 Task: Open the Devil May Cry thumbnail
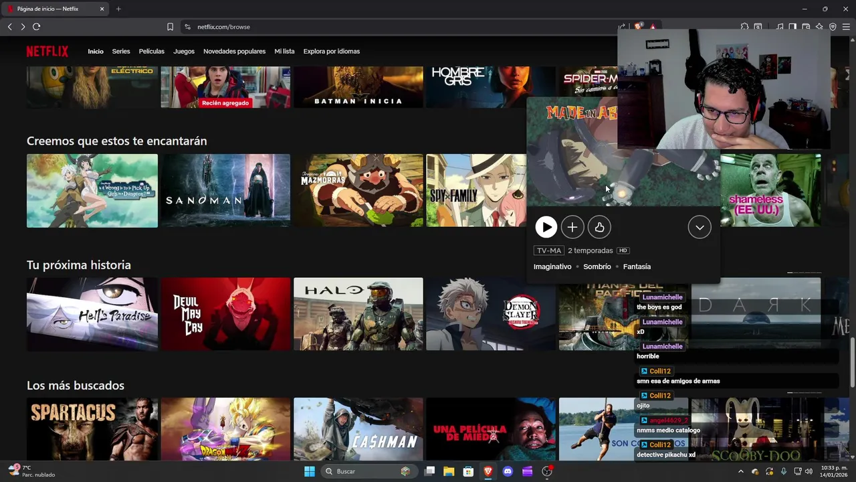[225, 314]
